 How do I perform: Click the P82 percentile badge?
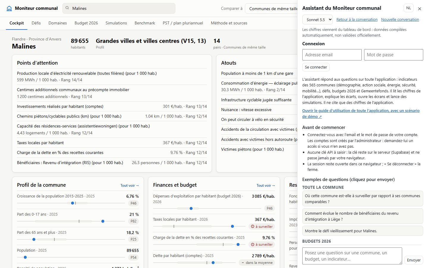point(133,221)
